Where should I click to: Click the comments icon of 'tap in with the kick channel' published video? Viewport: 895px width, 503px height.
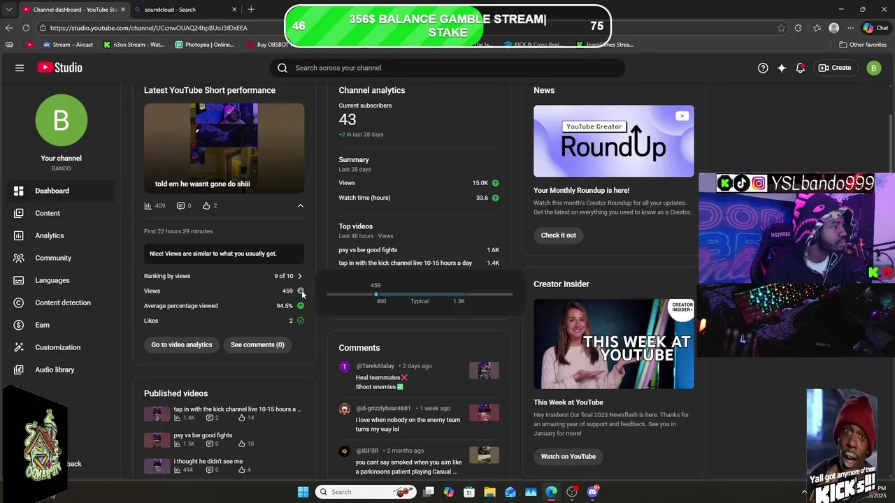tap(210, 417)
